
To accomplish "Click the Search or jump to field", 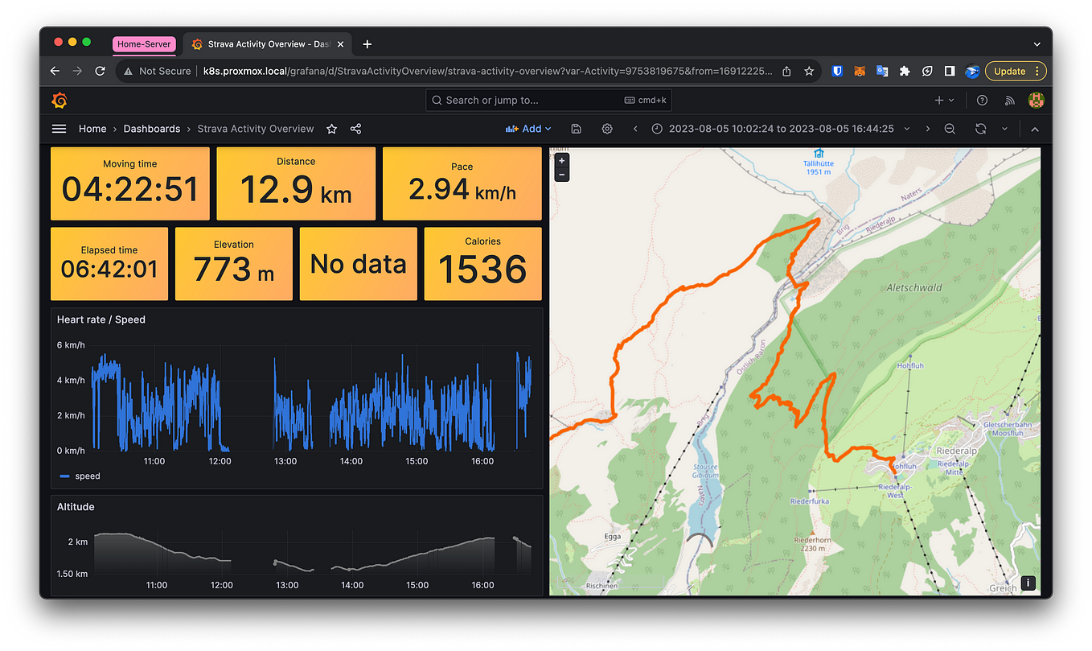I will (548, 101).
